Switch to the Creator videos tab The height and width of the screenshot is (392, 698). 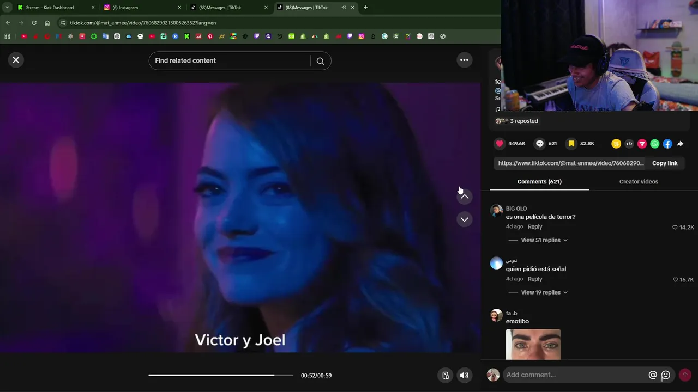tap(639, 182)
